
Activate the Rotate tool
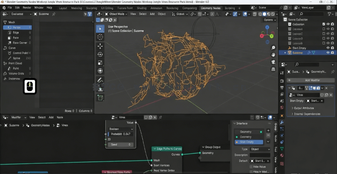100,54
